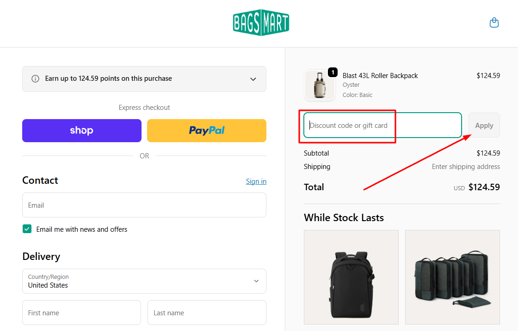This screenshot has height=331, width=518.
Task: Apply the discount code
Action: click(x=484, y=125)
